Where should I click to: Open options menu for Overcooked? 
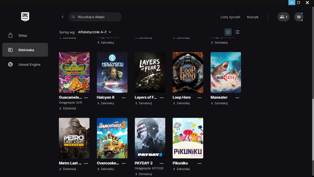pos(124,164)
